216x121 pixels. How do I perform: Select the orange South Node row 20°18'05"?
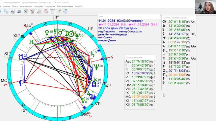179,75
